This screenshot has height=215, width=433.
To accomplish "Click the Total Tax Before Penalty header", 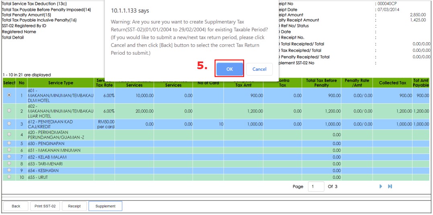I will coord(321,83).
